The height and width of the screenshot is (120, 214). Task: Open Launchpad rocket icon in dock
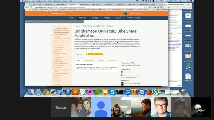point(53,92)
